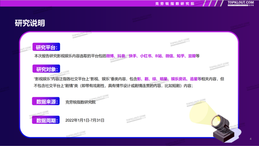Click the page number 4
This screenshot has width=259, height=146.
pyautogui.click(x=251, y=139)
